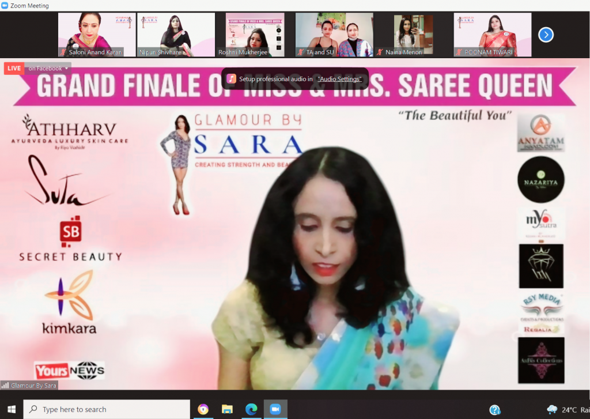Image resolution: width=590 pixels, height=419 pixels.
Task: Select Nipun Shivhare's video thumbnail
Action: pos(176,35)
